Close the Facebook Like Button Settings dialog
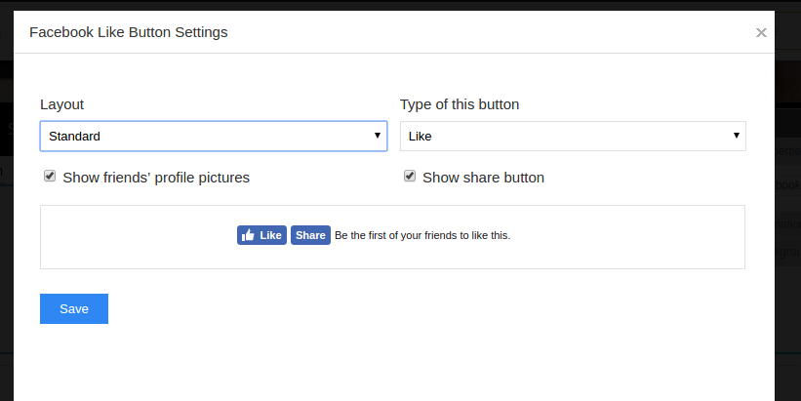This screenshot has height=401, width=801. (761, 32)
